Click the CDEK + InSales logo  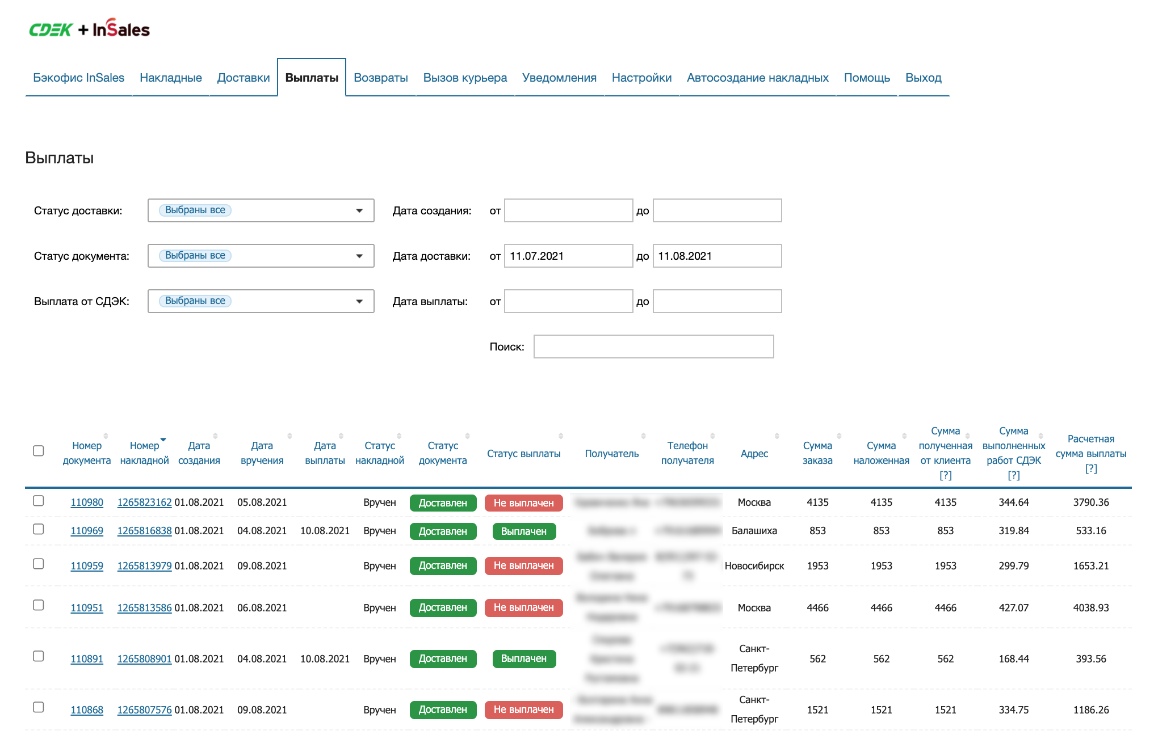[89, 28]
